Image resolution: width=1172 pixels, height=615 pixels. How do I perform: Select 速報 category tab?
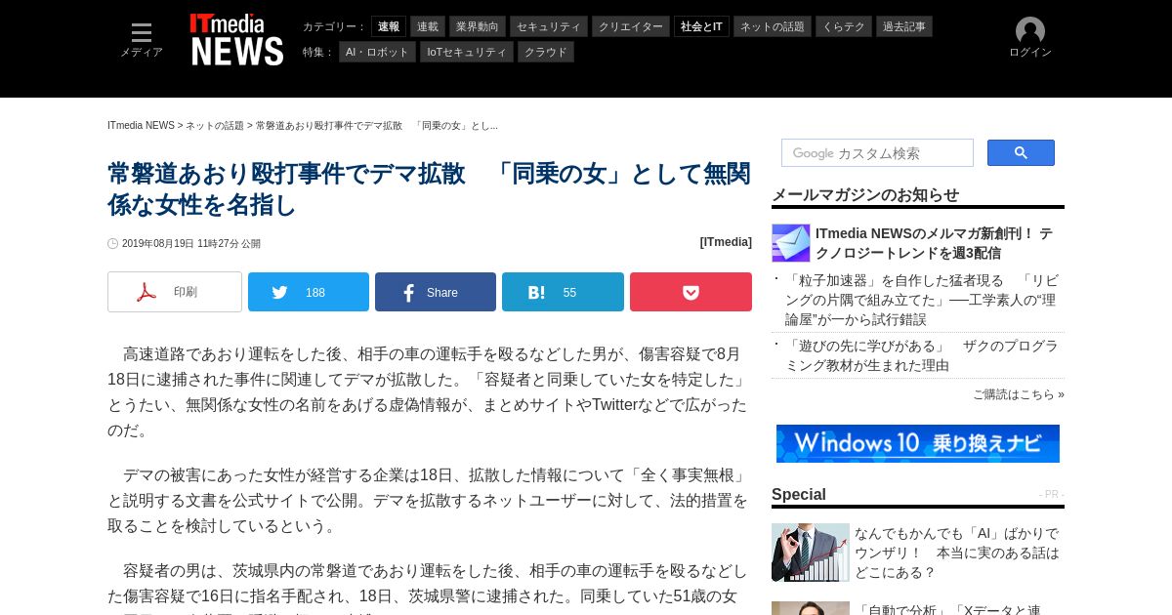point(389,26)
